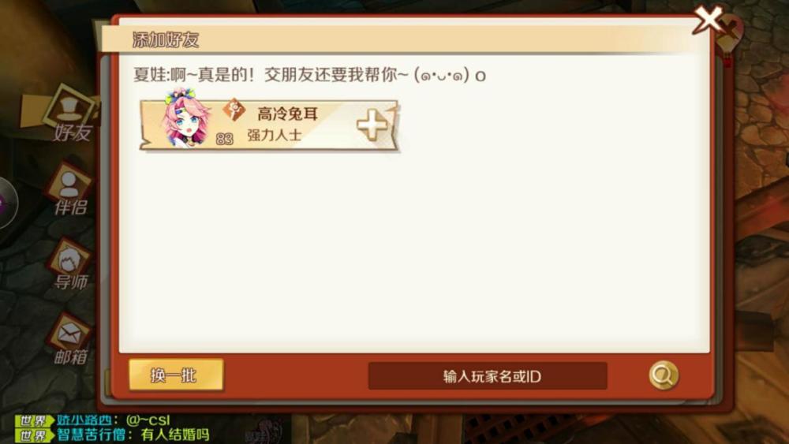This screenshot has width=789, height=444.
Task: Click the magnifier search icon
Action: click(664, 375)
